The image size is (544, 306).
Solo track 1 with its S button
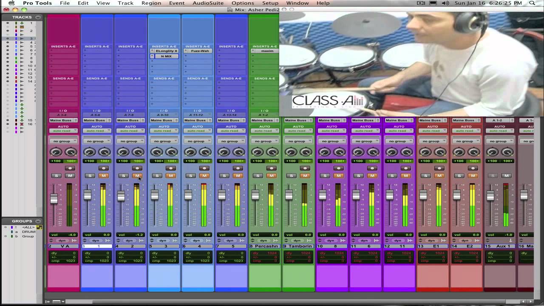click(x=90, y=176)
